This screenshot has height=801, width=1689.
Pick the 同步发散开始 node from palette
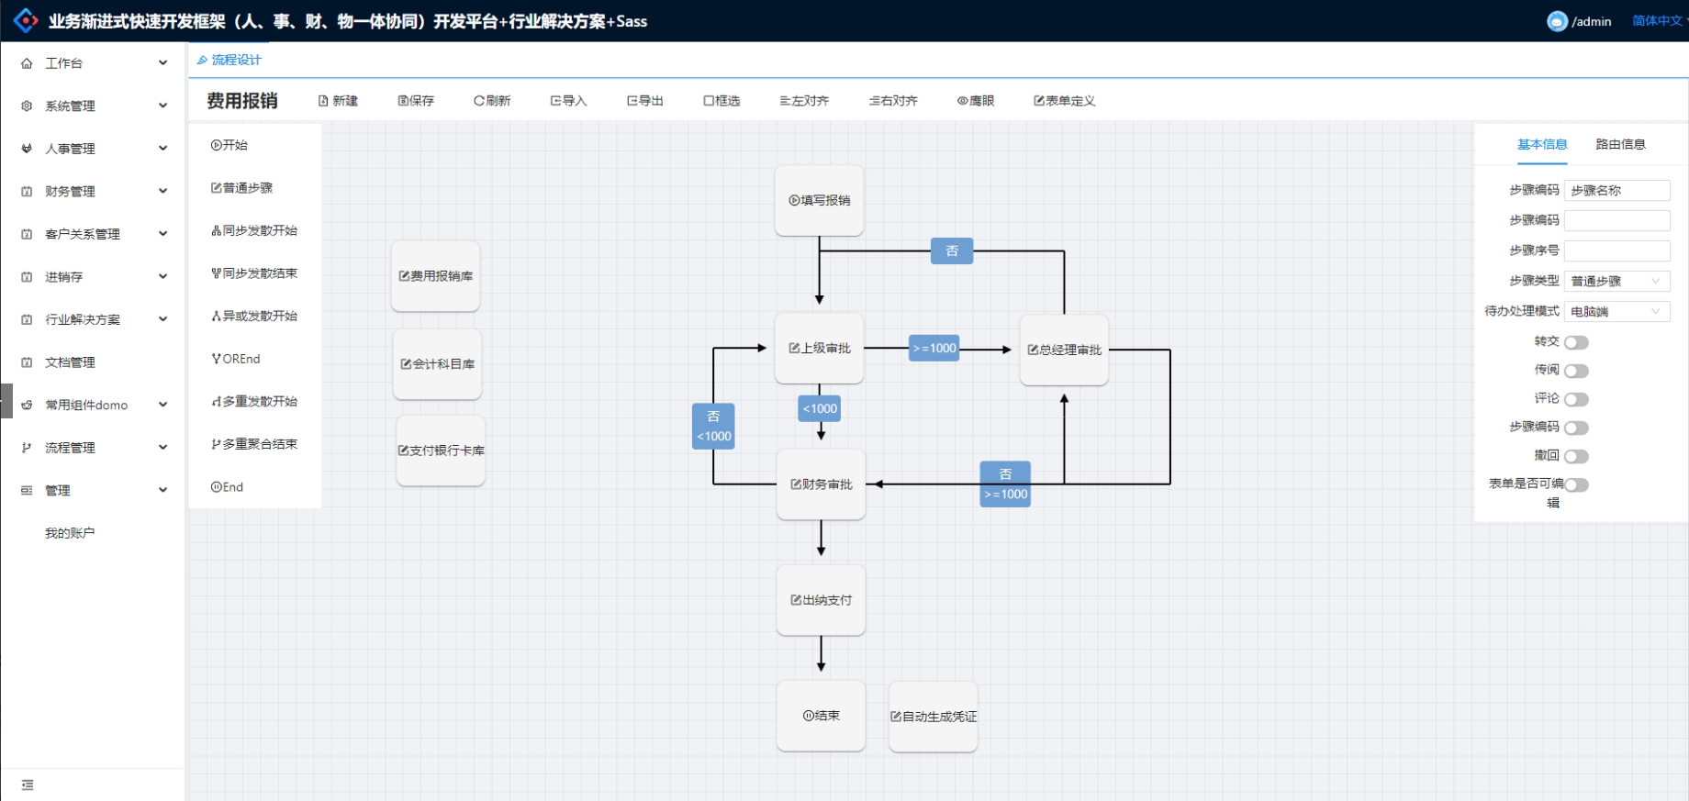coord(254,230)
